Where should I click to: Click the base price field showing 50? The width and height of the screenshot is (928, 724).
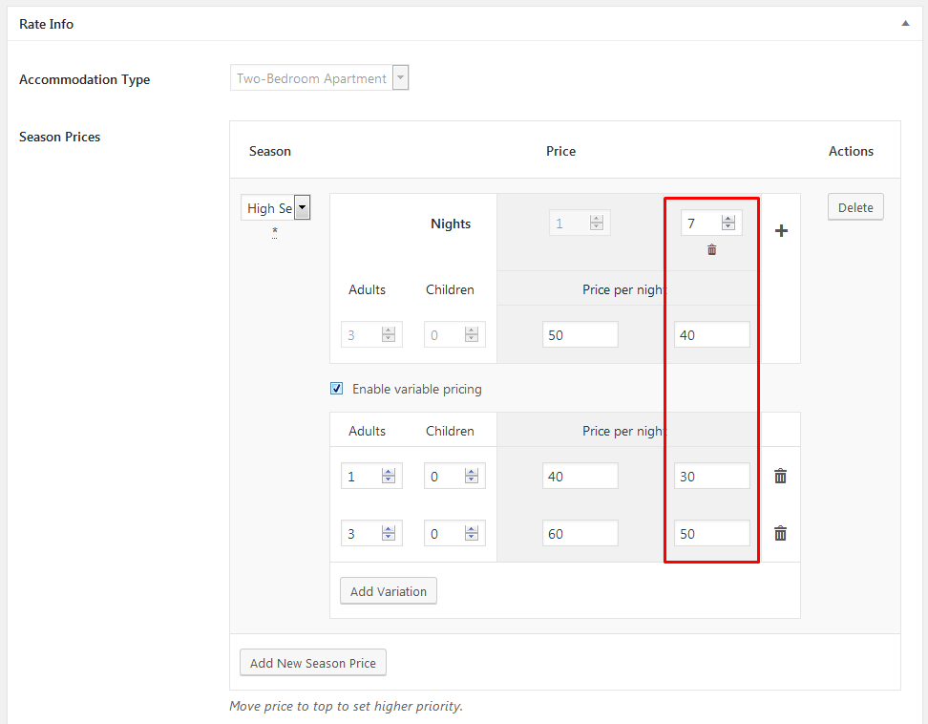(580, 334)
